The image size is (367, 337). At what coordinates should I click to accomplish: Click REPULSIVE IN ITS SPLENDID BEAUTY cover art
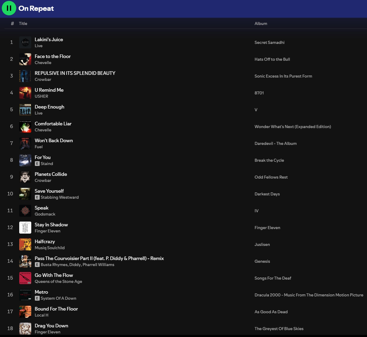click(25, 76)
